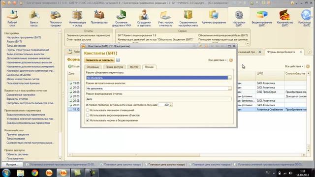Screen dimensions: 315x177
Task: Open БИТ Клиент лицензирования 1.6 link
Action: click(x=137, y=35)
